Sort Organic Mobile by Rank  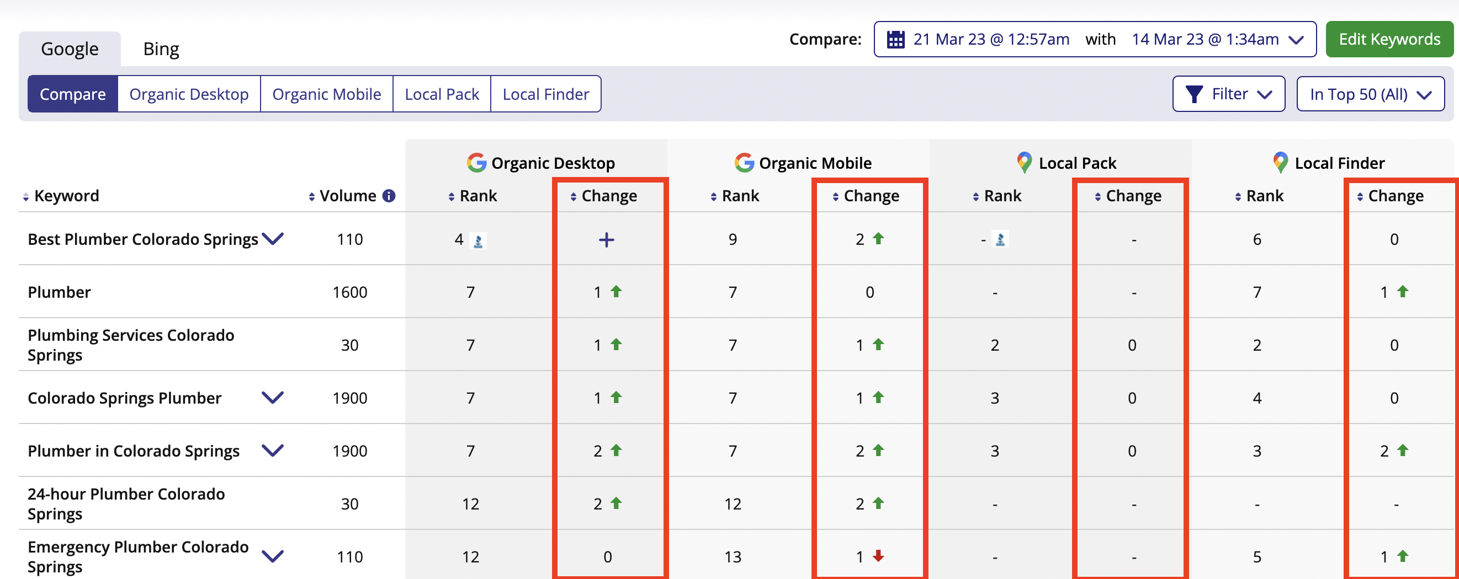tap(714, 196)
